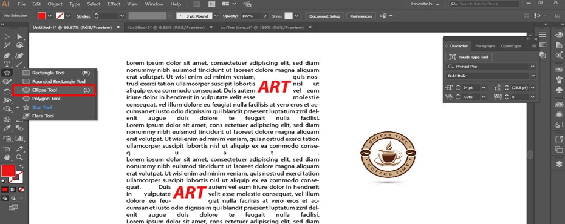Select the Curvature tool
The image size is (565, 224).
[x=19, y=55]
